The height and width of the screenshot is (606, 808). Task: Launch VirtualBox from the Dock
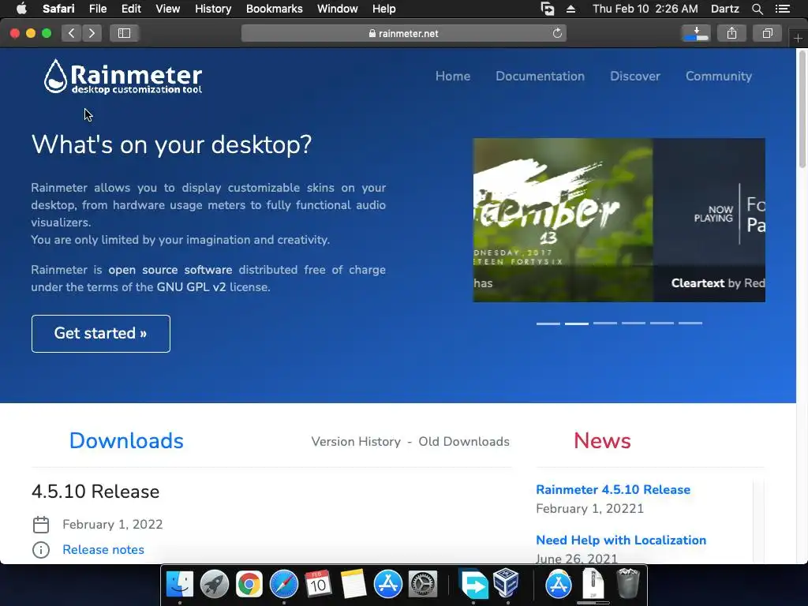[x=506, y=583]
